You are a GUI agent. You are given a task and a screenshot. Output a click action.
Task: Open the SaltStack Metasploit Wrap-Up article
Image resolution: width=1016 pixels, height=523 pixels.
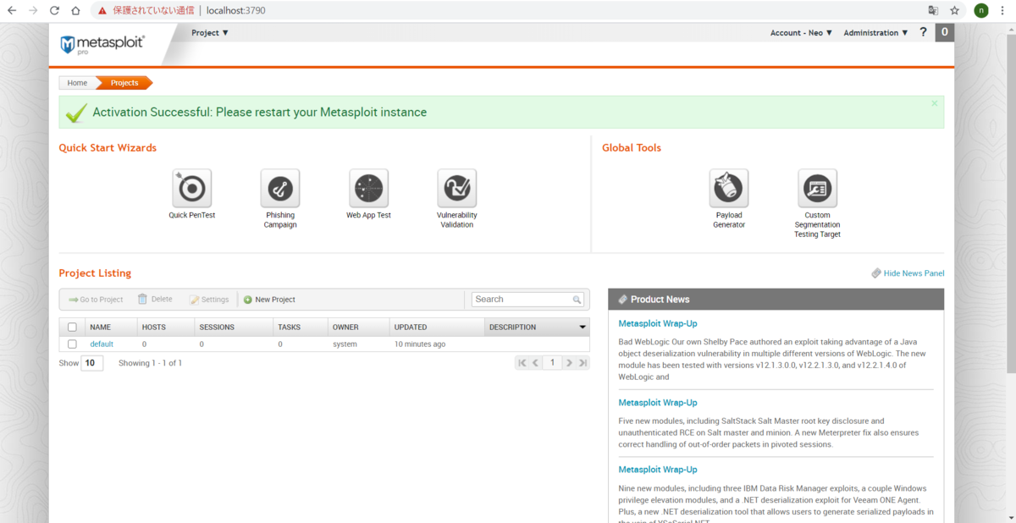click(658, 403)
